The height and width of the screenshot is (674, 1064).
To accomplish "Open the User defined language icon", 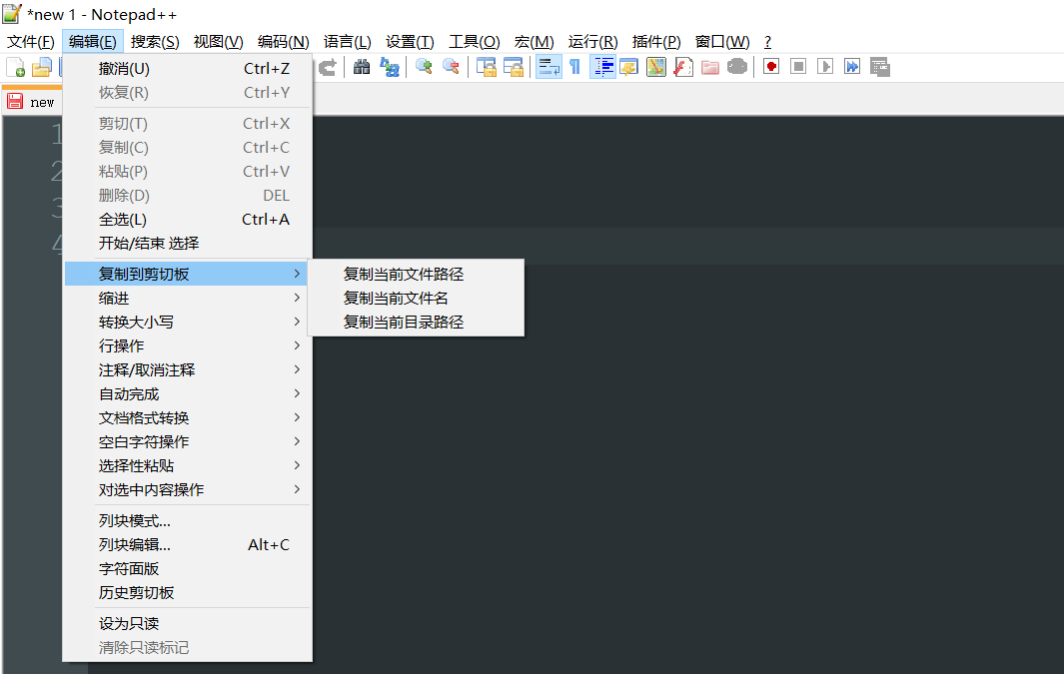I will (x=629, y=67).
